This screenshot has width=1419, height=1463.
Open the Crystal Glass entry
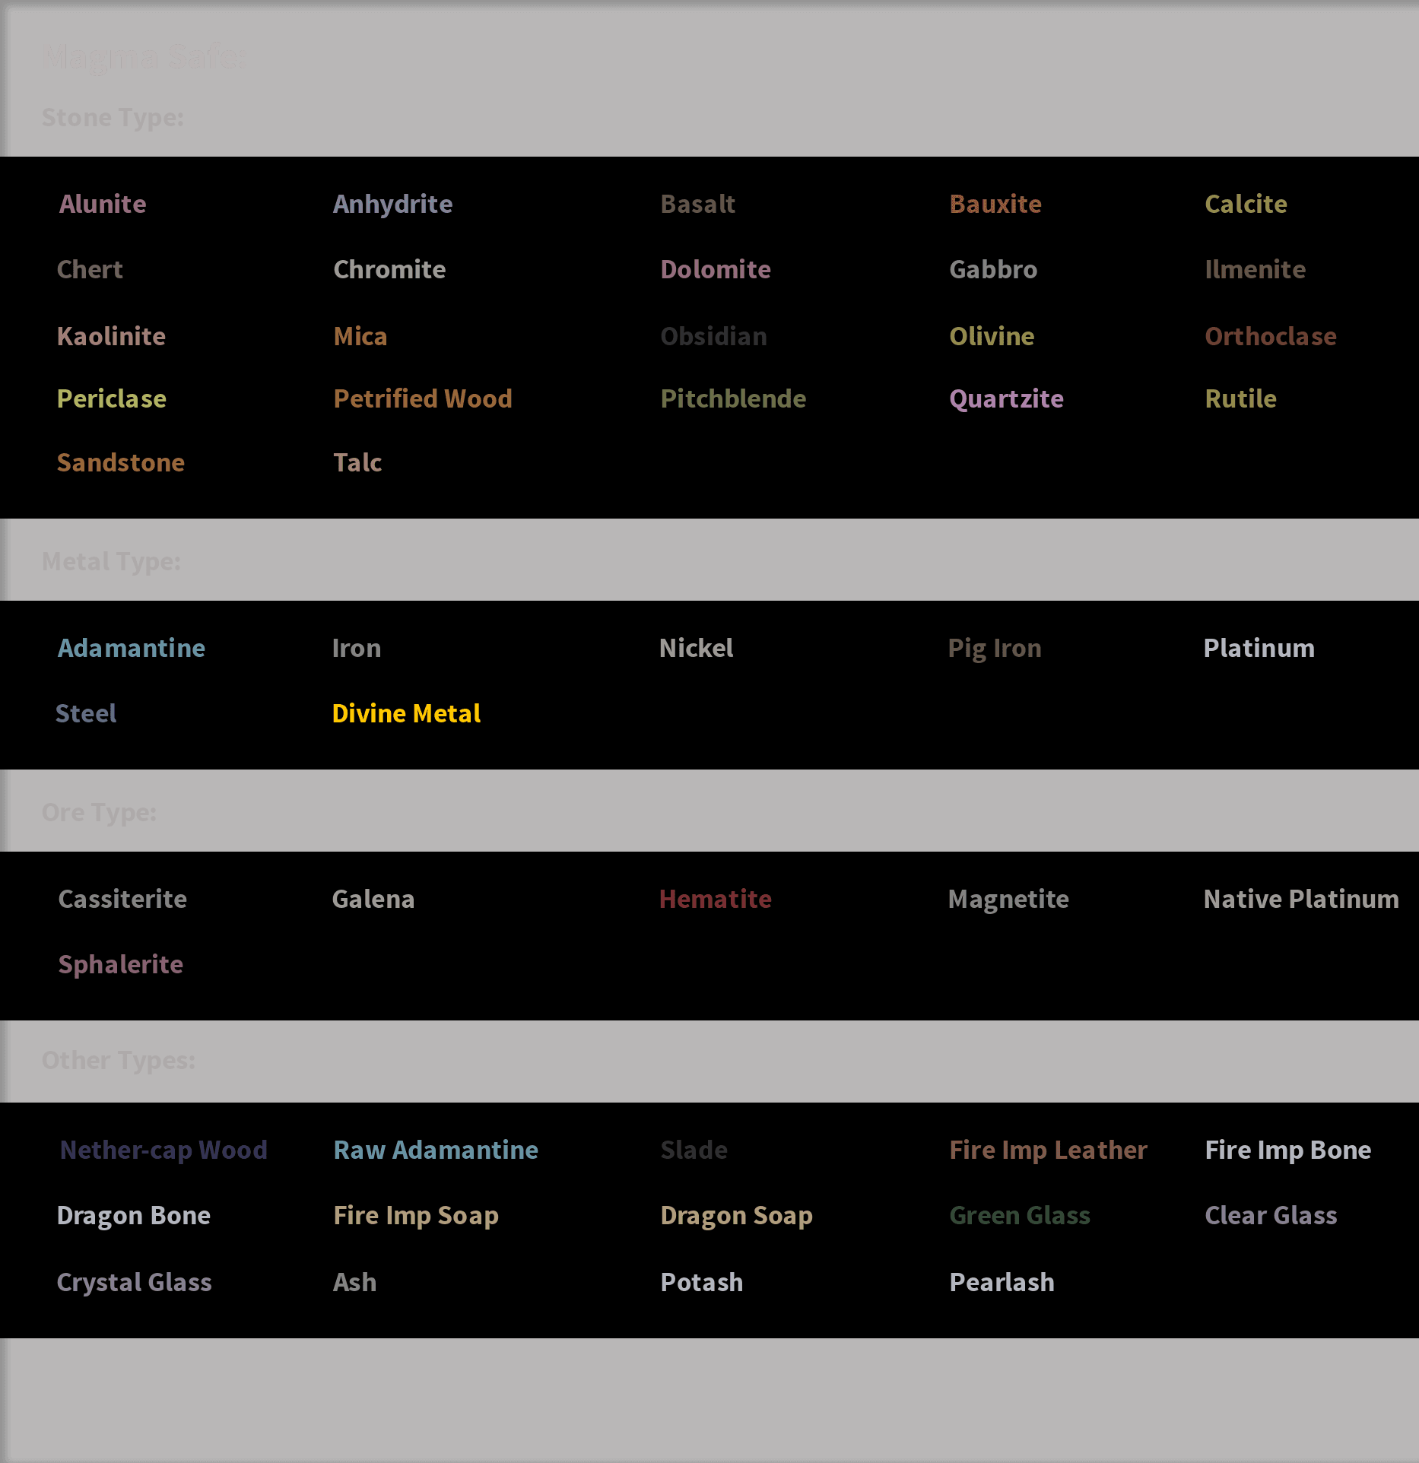[134, 1282]
